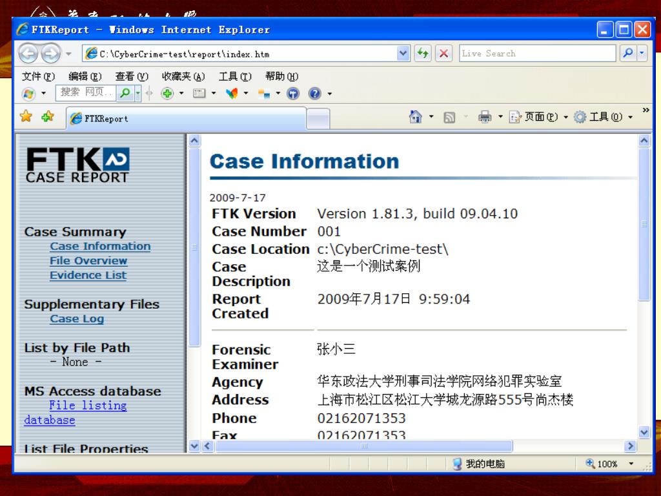
Task: Expand the toolbar search options arrow
Action: [x=138, y=93]
